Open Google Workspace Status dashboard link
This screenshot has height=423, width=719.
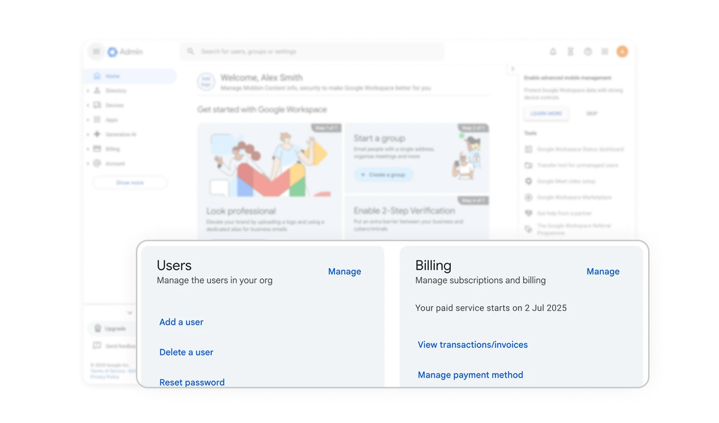point(580,149)
